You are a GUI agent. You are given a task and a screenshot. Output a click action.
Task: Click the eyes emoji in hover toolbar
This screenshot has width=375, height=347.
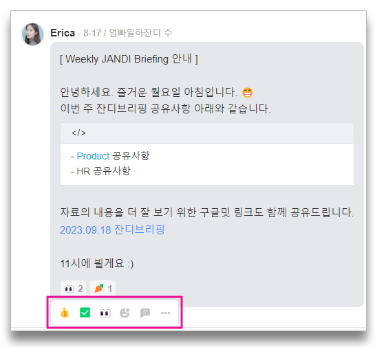pyautogui.click(x=105, y=313)
